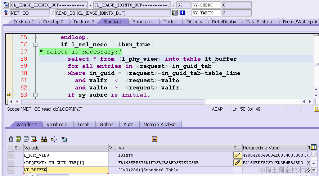Click the LT_BUFFER variable field
Screen dimensions: 319x176
(x=66, y=170)
